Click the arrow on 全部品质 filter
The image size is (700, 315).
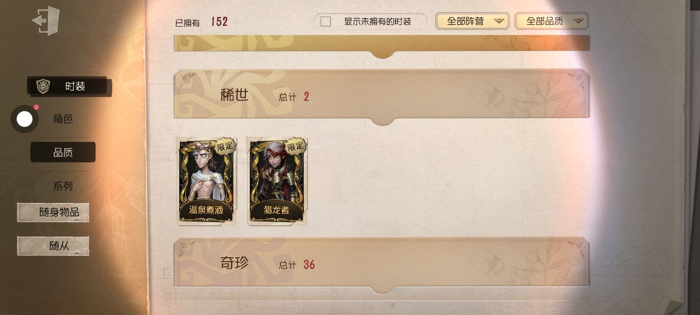(578, 21)
